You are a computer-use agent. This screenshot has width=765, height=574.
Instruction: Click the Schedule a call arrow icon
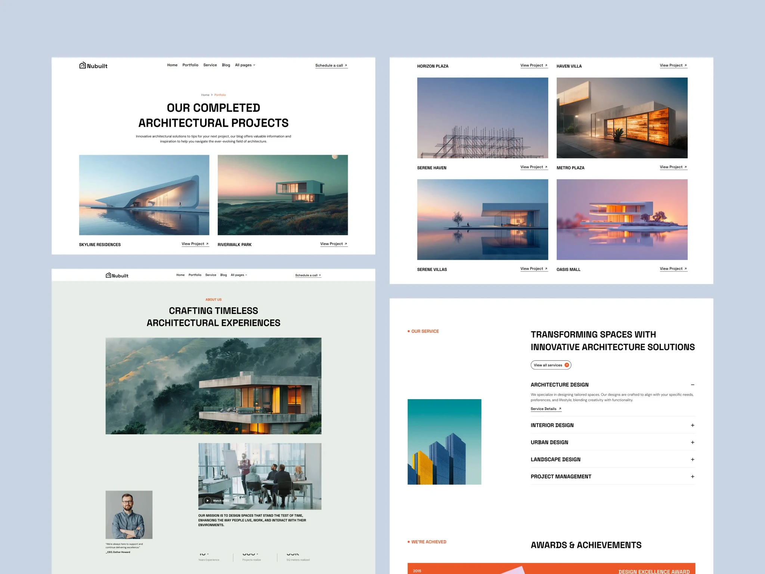[x=346, y=65]
